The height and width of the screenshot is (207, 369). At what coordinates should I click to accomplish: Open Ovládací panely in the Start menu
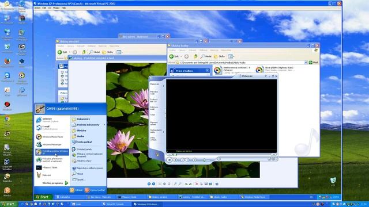click(88, 149)
